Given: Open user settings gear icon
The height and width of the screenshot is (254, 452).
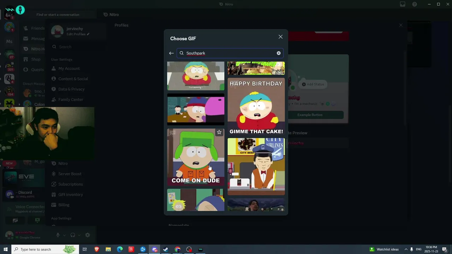Looking at the screenshot, I should 88,235.
